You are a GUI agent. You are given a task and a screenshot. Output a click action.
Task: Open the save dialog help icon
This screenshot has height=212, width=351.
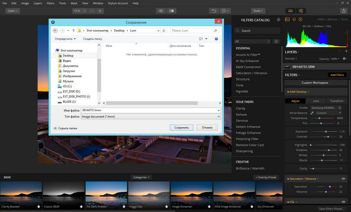coord(216,39)
